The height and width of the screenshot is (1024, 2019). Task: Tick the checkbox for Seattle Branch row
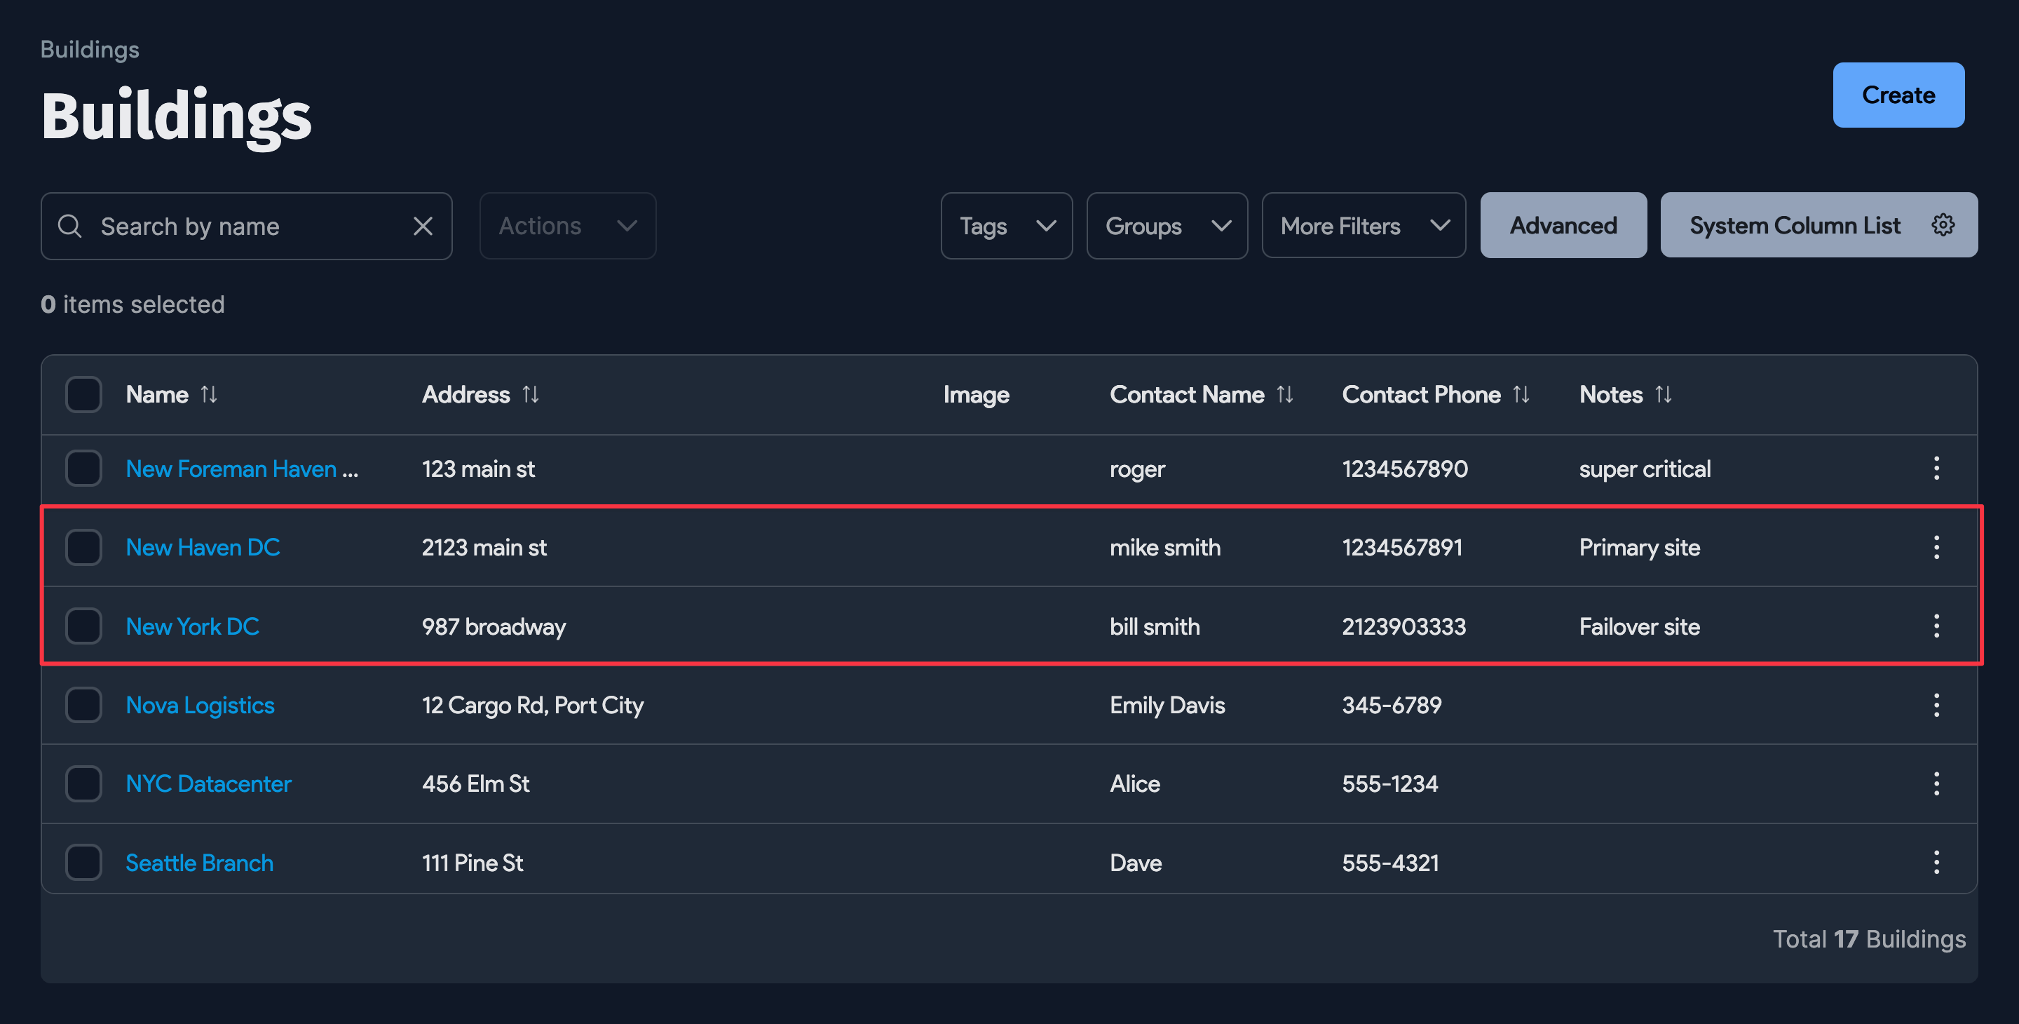coord(83,862)
